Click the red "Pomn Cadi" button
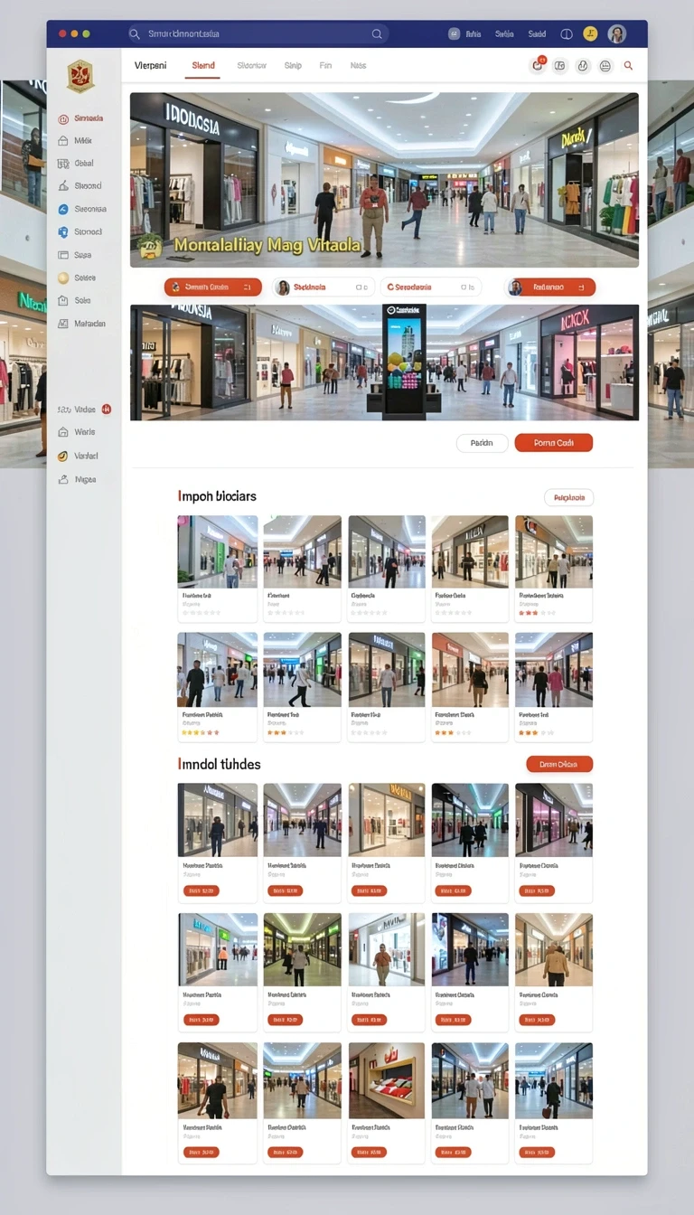This screenshot has height=1215, width=694. pyautogui.click(x=554, y=443)
